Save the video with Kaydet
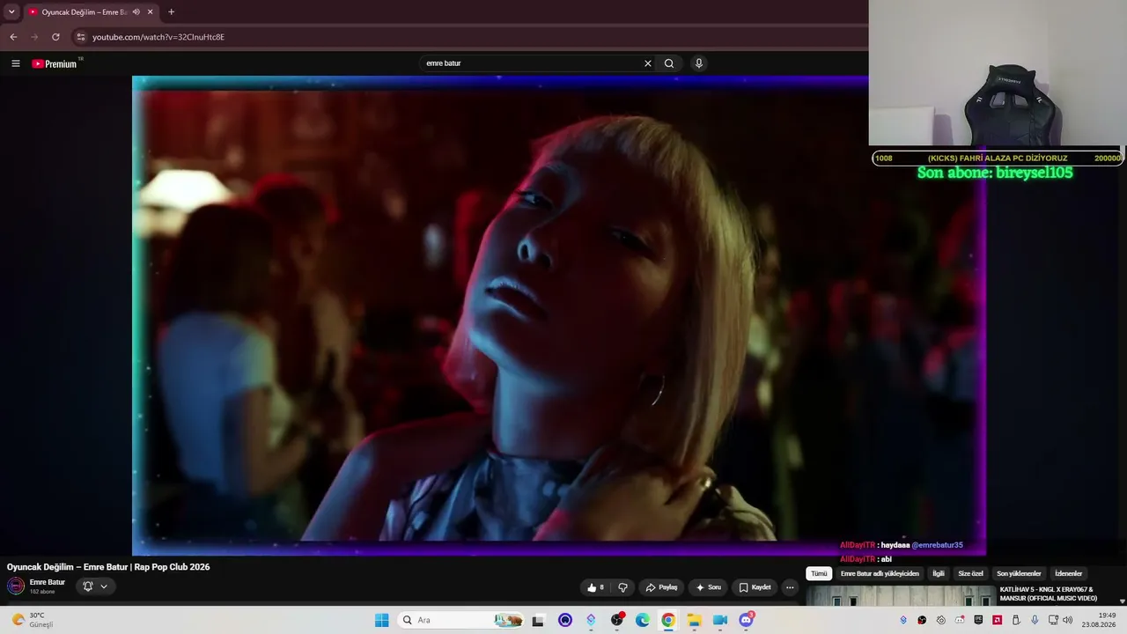Screen dimensions: 1127x634 [755, 587]
